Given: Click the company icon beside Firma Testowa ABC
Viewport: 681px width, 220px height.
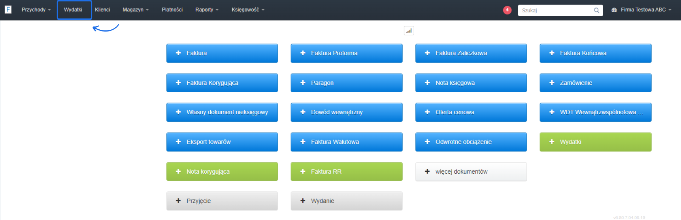Looking at the screenshot, I should click(614, 10).
